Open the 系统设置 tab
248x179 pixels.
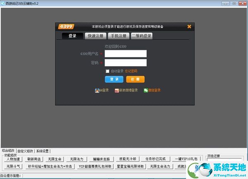(x=43, y=151)
